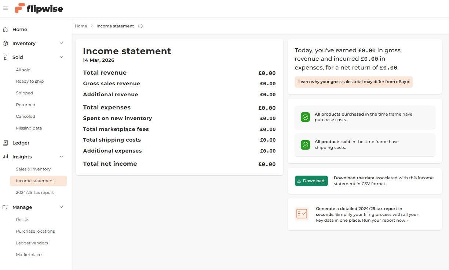
Task: Open the income statement help tooltip
Action: point(140,26)
